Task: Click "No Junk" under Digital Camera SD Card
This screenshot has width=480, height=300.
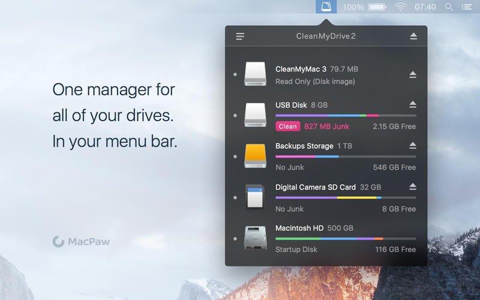Action: [x=290, y=209]
